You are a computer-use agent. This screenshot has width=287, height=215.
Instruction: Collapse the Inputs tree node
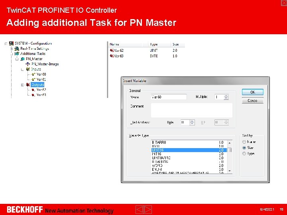point(22,69)
